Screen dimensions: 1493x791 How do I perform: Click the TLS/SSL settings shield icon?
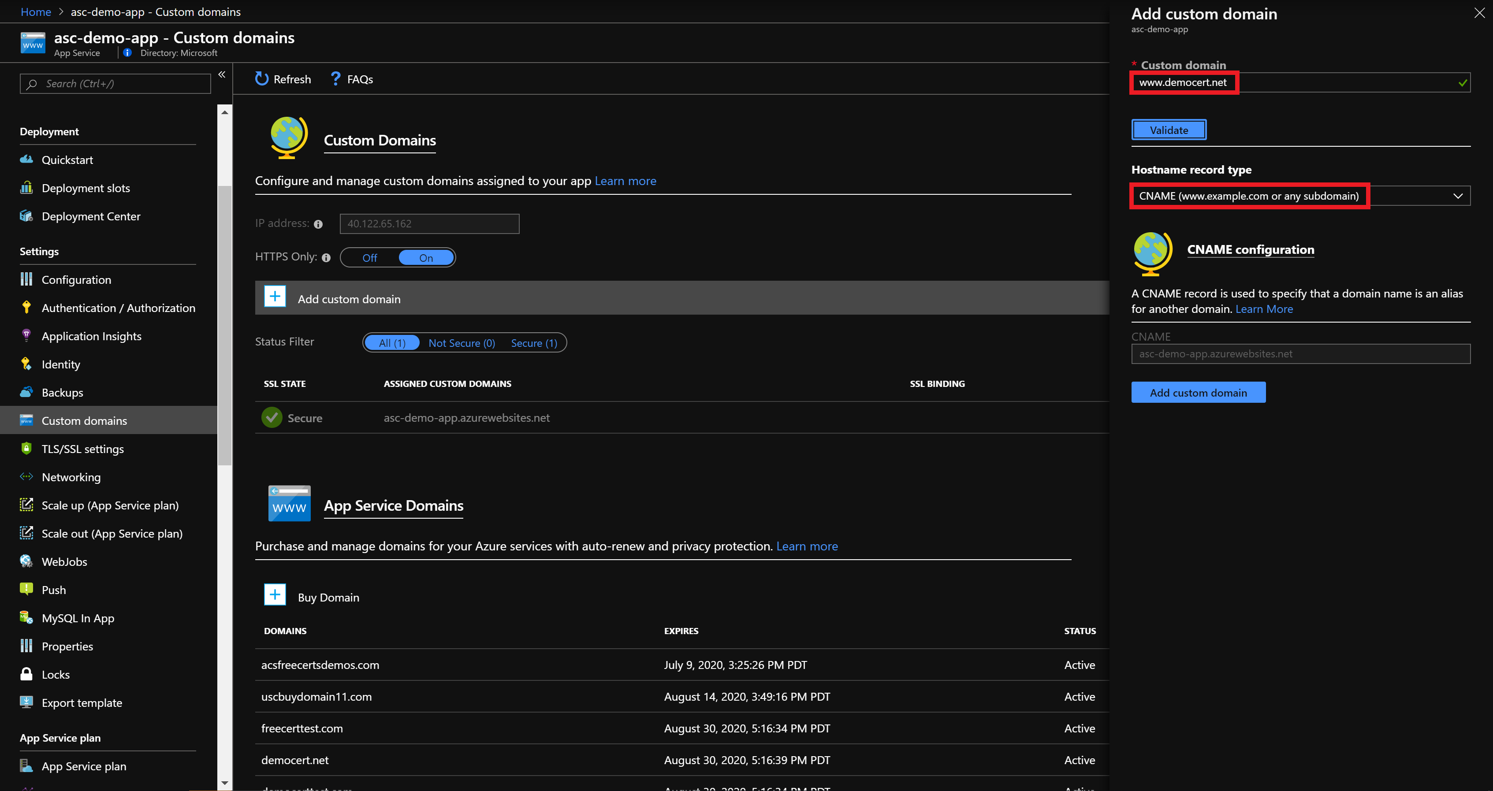click(26, 449)
